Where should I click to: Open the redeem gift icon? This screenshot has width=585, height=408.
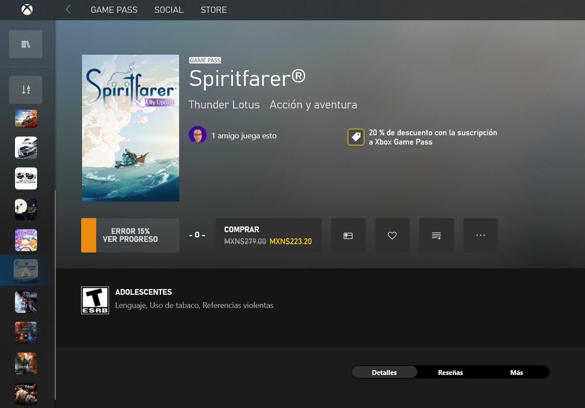tap(348, 235)
